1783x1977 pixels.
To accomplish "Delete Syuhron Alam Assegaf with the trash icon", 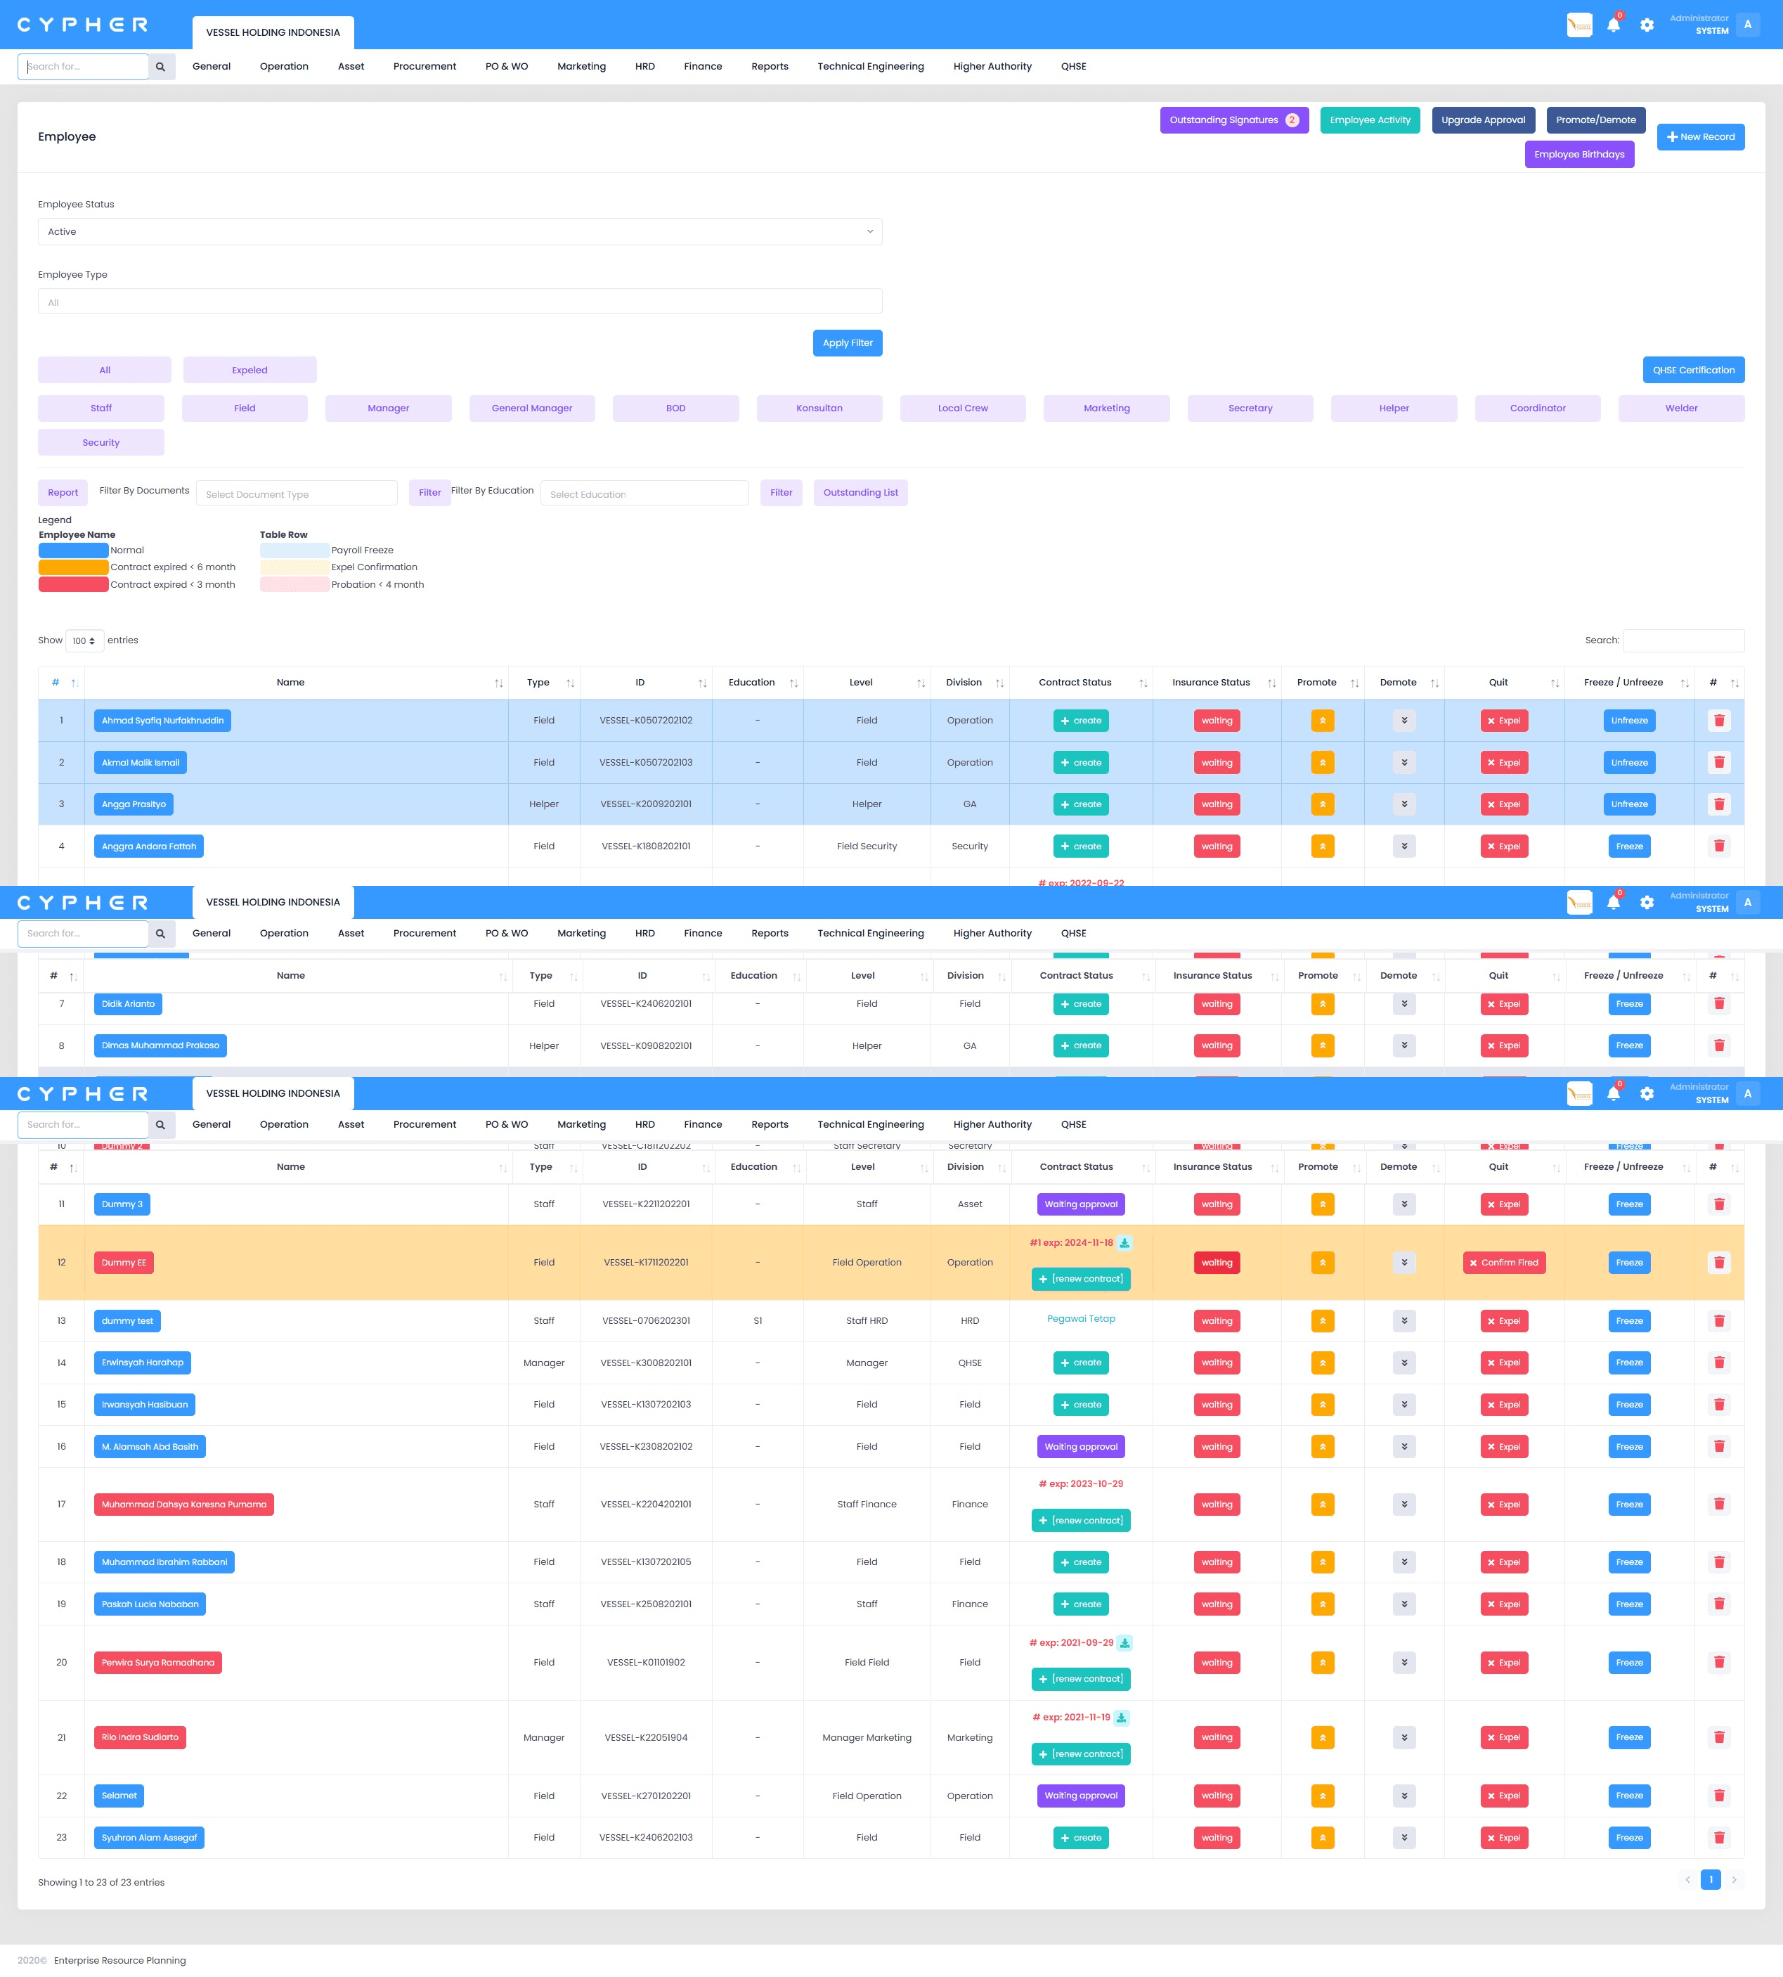I will tap(1718, 1838).
